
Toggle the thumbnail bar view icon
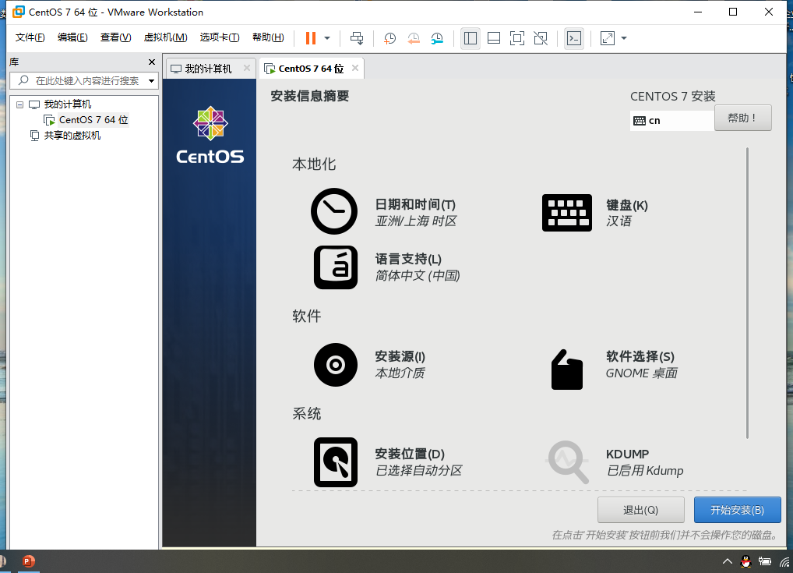[x=494, y=38]
